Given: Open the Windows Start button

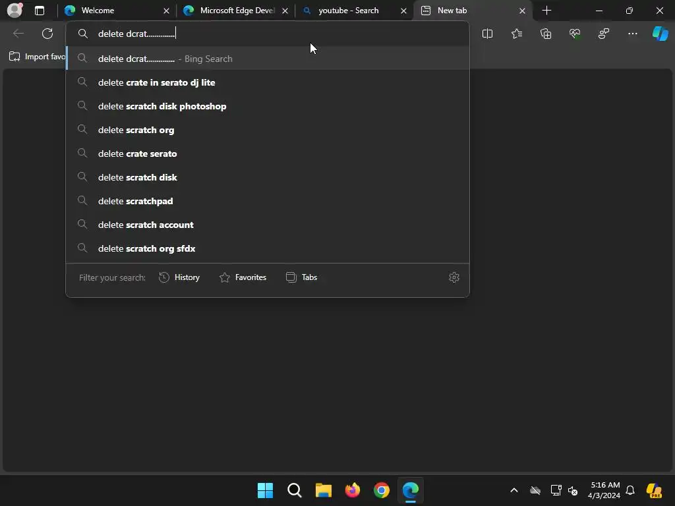Looking at the screenshot, I should click(265, 490).
